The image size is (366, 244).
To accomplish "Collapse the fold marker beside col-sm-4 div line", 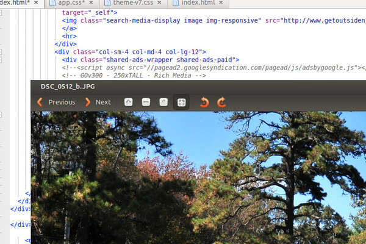I will click(x=1, y=52).
